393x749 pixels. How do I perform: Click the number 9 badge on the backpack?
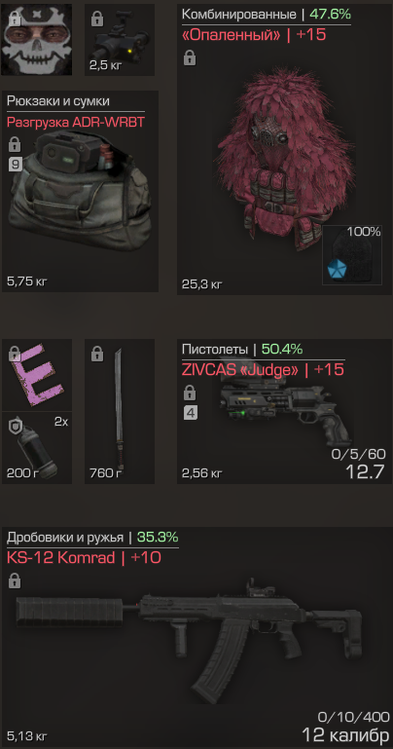click(16, 166)
